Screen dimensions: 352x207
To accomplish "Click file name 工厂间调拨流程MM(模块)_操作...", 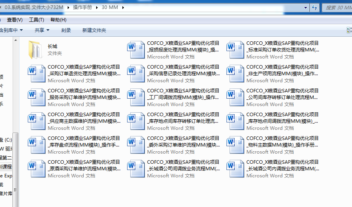I will tap(183, 97).
